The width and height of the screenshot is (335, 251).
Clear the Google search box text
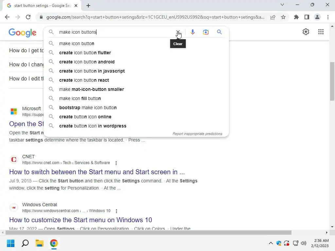click(178, 32)
